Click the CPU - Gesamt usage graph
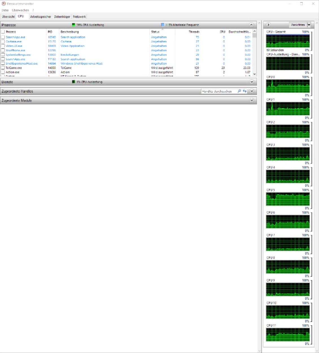 click(288, 41)
